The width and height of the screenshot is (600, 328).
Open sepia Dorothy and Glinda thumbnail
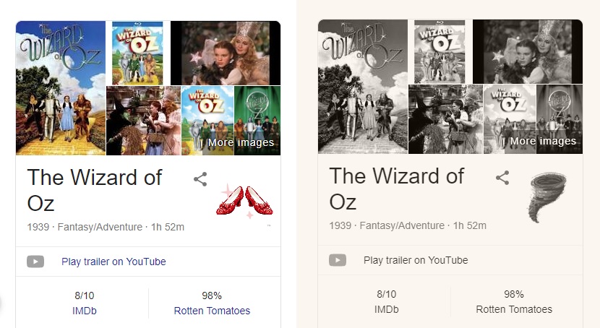pos(527,51)
